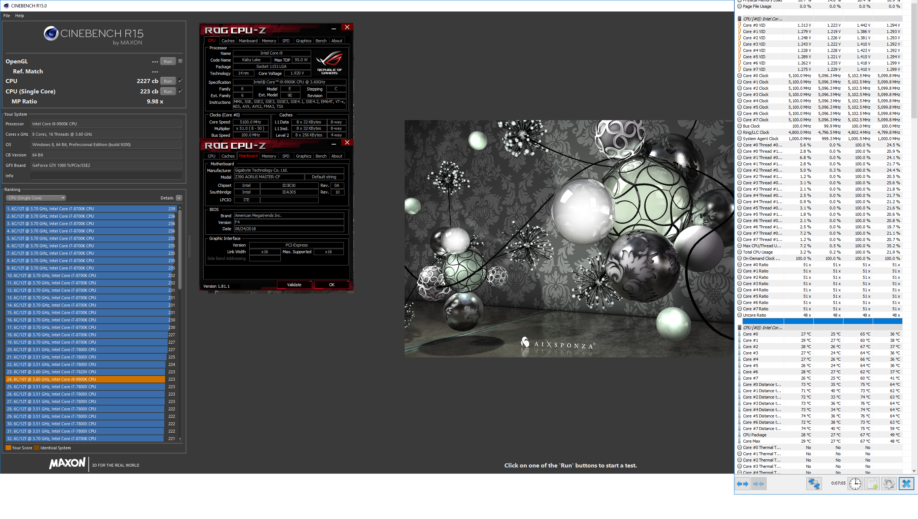Click orange Your Score legend swatch
This screenshot has width=918, height=519.
pyautogui.click(x=8, y=448)
